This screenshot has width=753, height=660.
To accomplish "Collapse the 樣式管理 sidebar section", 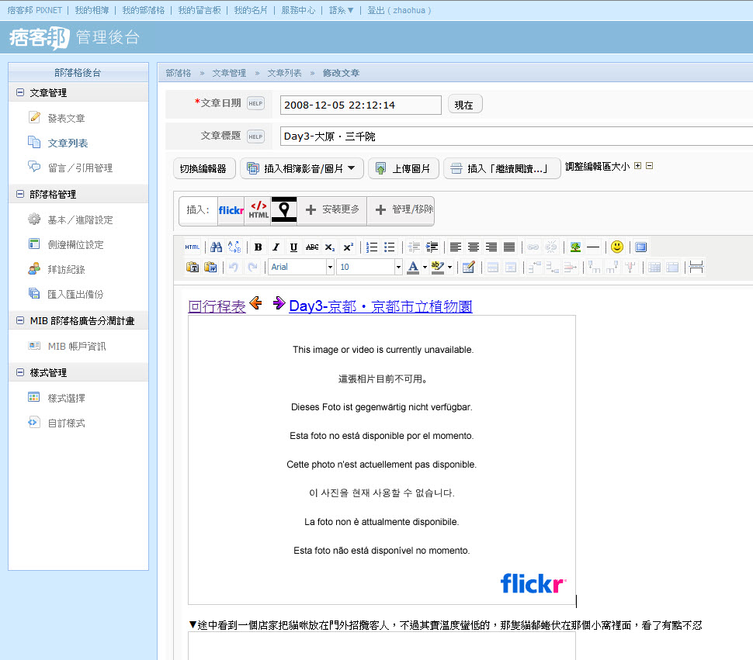I will pos(20,371).
